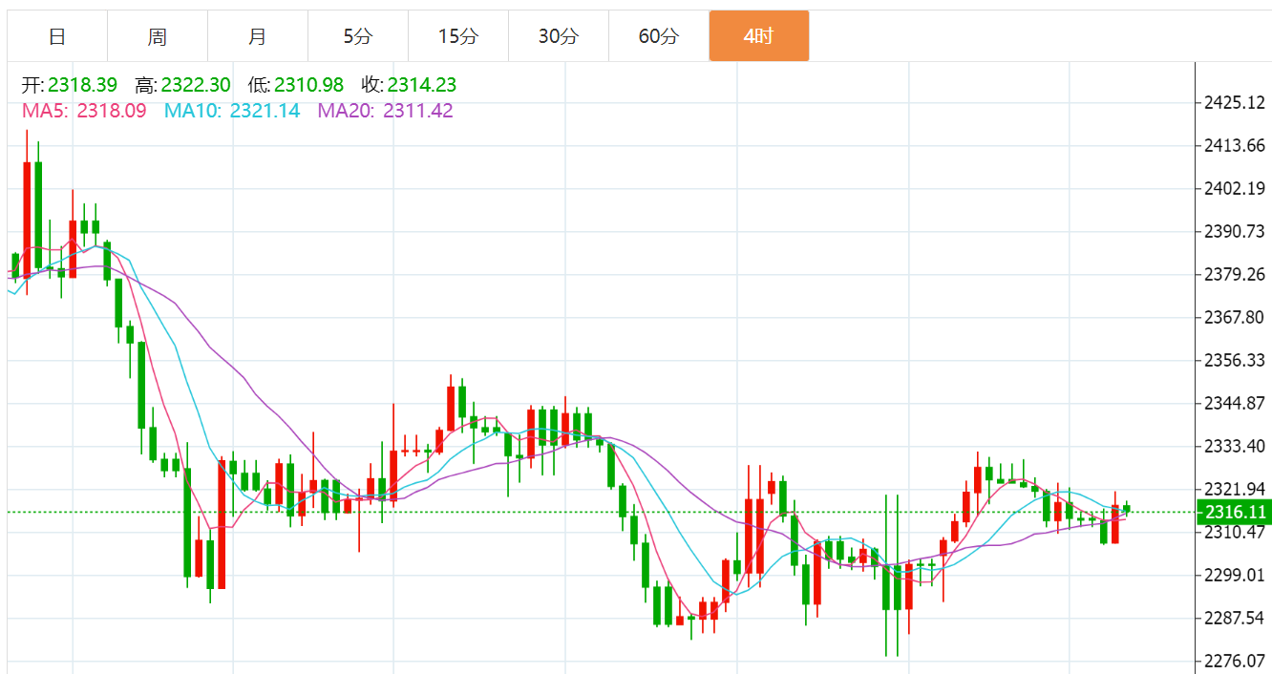This screenshot has width=1272, height=674.
Task: Click the 2390.73 price axis label
Action: [1235, 231]
